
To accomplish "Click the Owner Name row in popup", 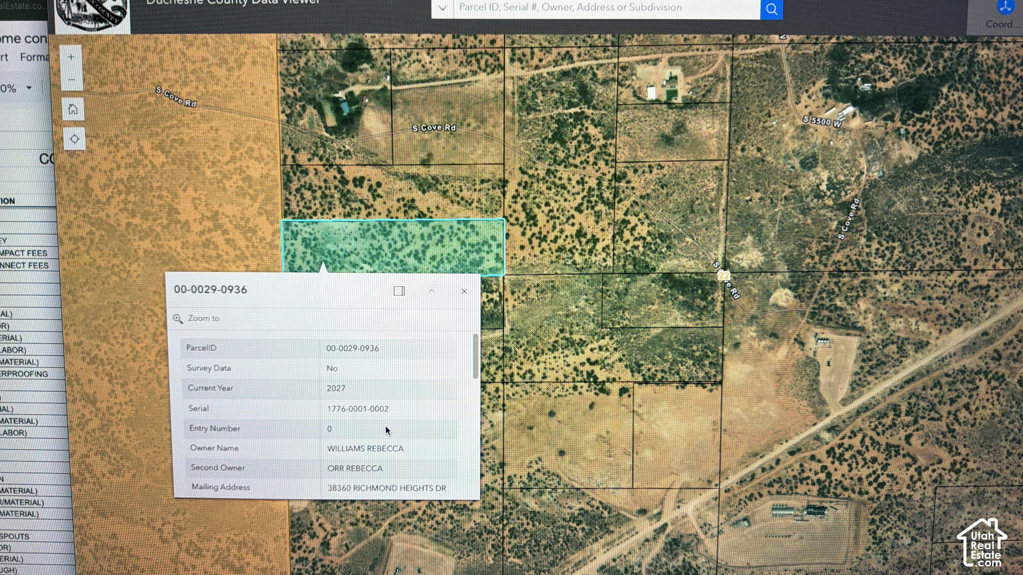I will click(x=319, y=448).
